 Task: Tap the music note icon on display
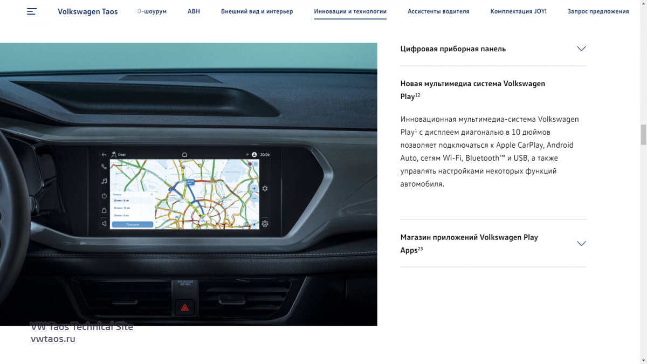pyautogui.click(x=104, y=181)
